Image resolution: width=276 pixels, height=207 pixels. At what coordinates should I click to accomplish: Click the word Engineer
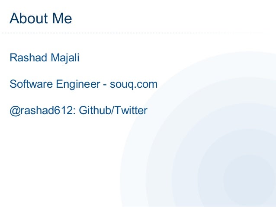coord(78,84)
